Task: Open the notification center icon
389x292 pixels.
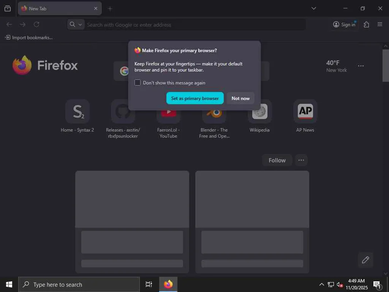Action: pyautogui.click(x=377, y=284)
